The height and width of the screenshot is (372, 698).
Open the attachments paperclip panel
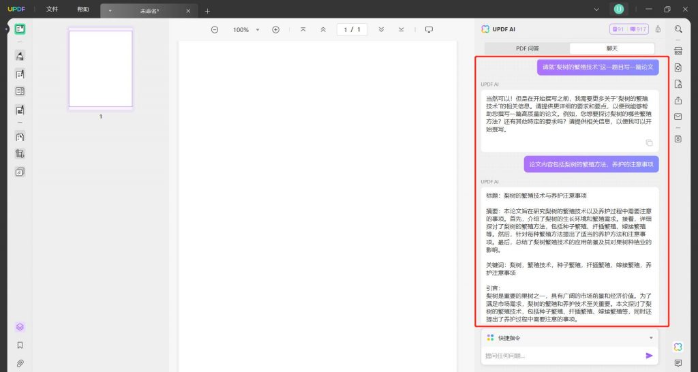(x=20, y=364)
